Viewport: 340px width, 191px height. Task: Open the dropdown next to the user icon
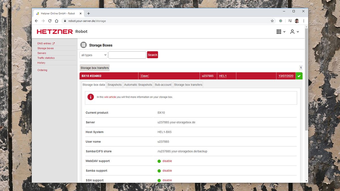tap(297, 31)
